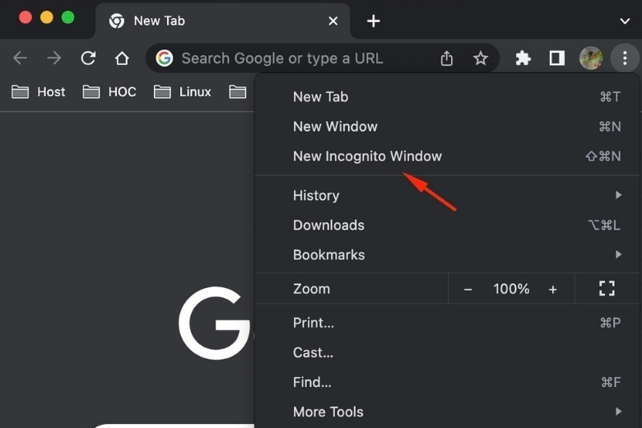The width and height of the screenshot is (642, 428).
Task: Open the profile avatar
Action: point(591,58)
